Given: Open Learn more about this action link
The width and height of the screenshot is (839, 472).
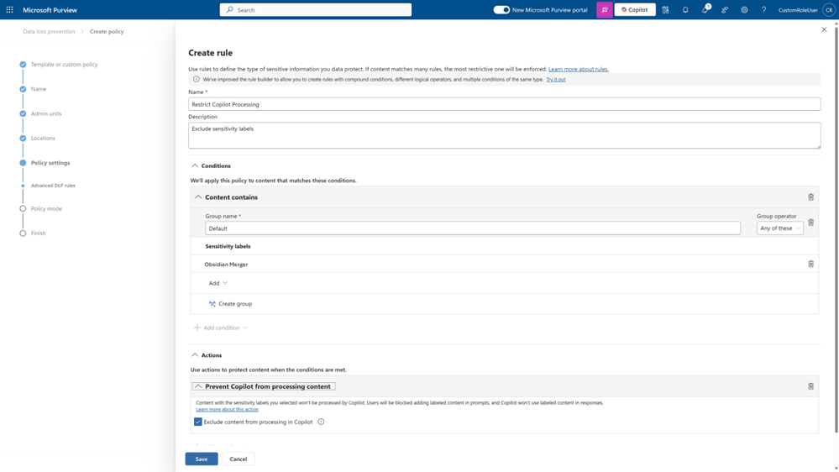Looking at the screenshot, I should click(x=227, y=409).
